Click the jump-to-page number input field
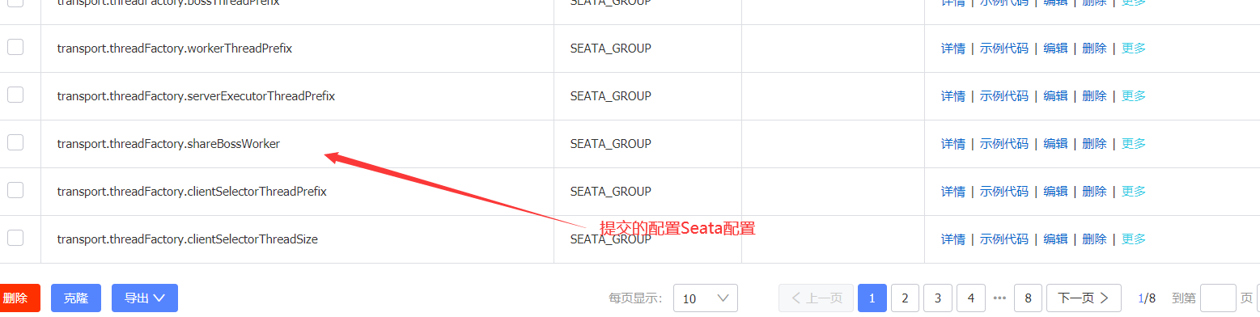This screenshot has height=317, width=1260. 1218,298
